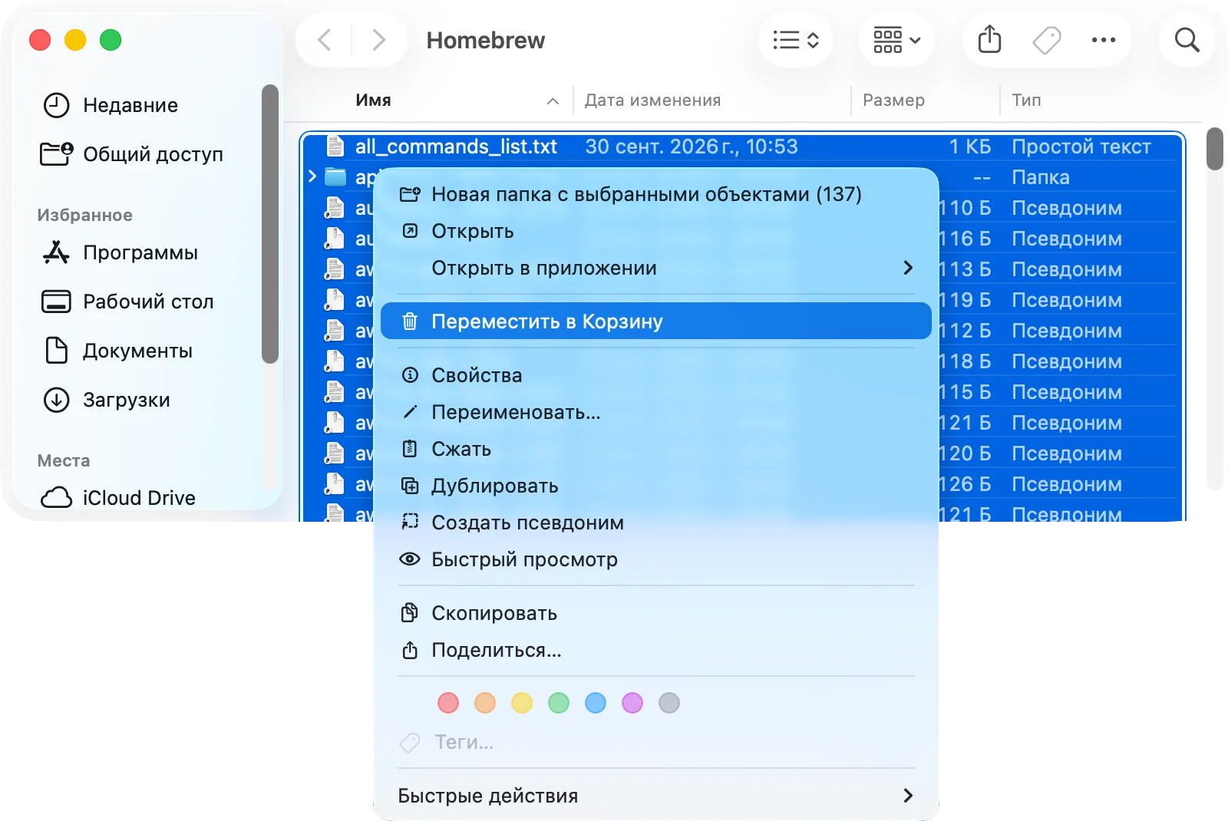The image size is (1228, 821).
Task: Choose Дублировать in the context menu
Action: pos(656,486)
